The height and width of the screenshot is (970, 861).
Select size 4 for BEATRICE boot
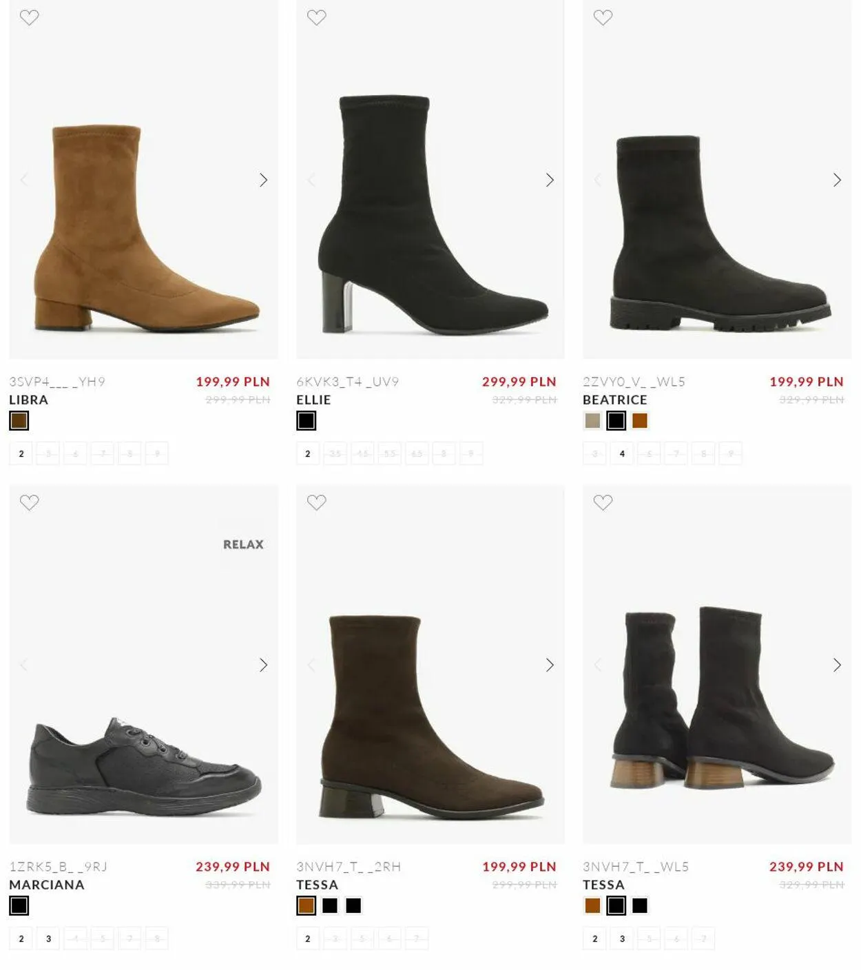(622, 453)
